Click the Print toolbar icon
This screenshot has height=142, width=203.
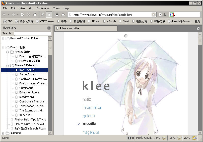[57, 15]
